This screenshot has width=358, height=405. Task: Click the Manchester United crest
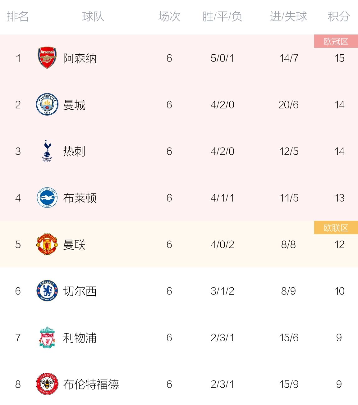pos(47,244)
